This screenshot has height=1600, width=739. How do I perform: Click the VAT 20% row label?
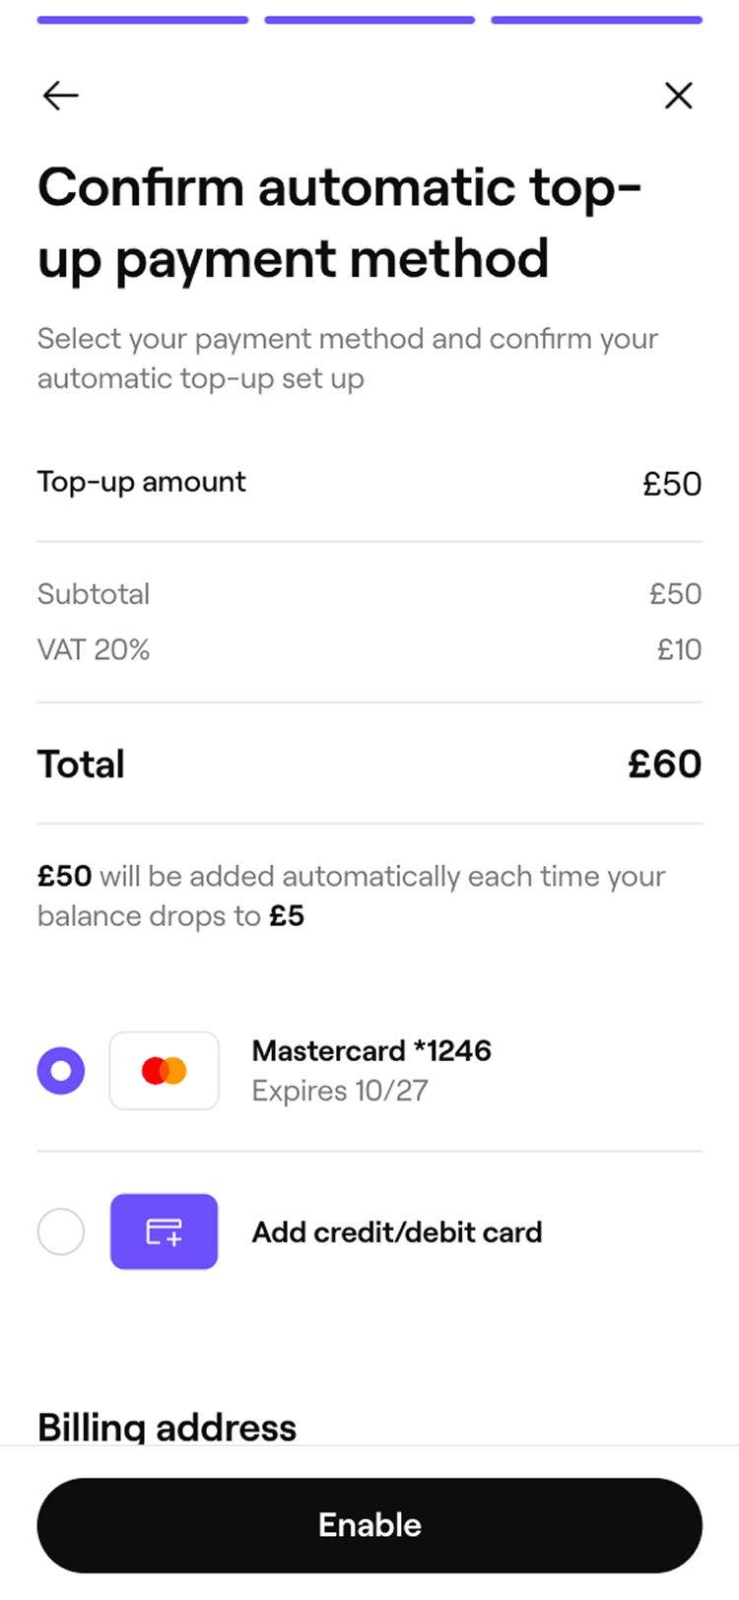point(94,650)
